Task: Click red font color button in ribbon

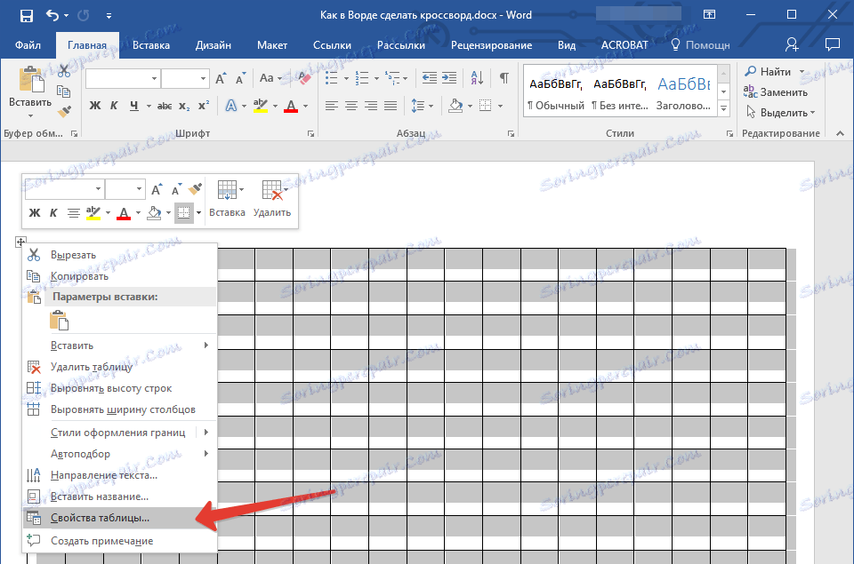Action: pyautogui.click(x=291, y=106)
